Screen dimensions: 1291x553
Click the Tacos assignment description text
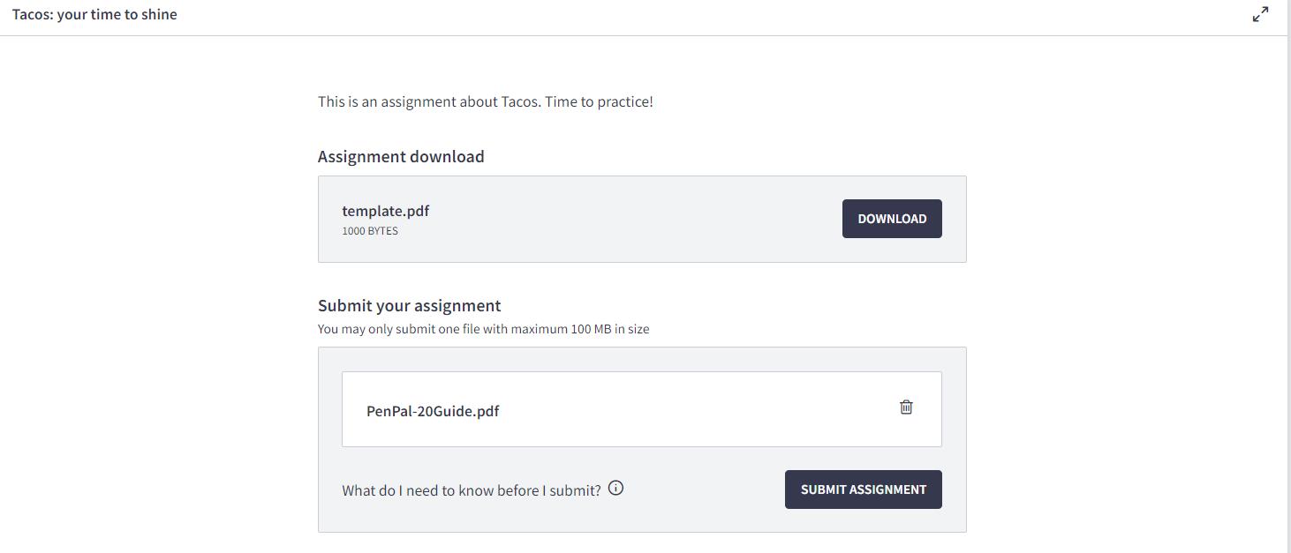tap(486, 101)
